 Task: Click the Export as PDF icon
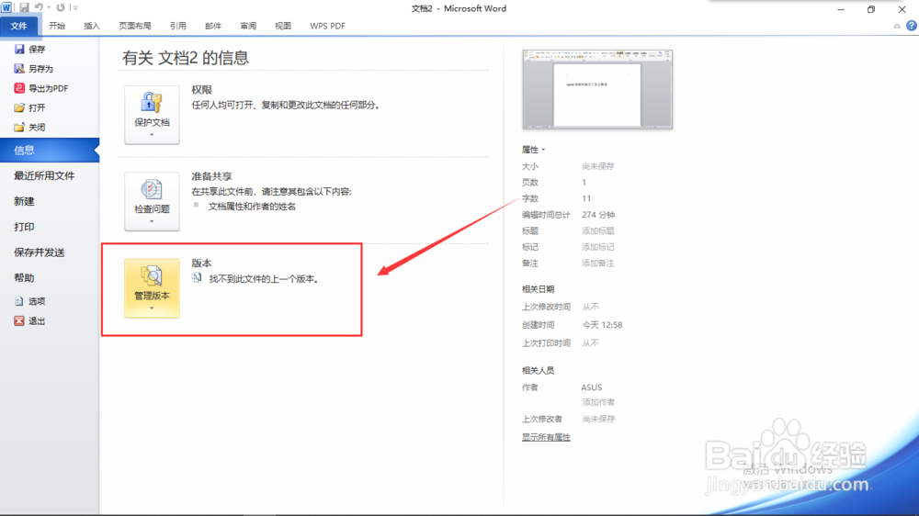point(19,88)
